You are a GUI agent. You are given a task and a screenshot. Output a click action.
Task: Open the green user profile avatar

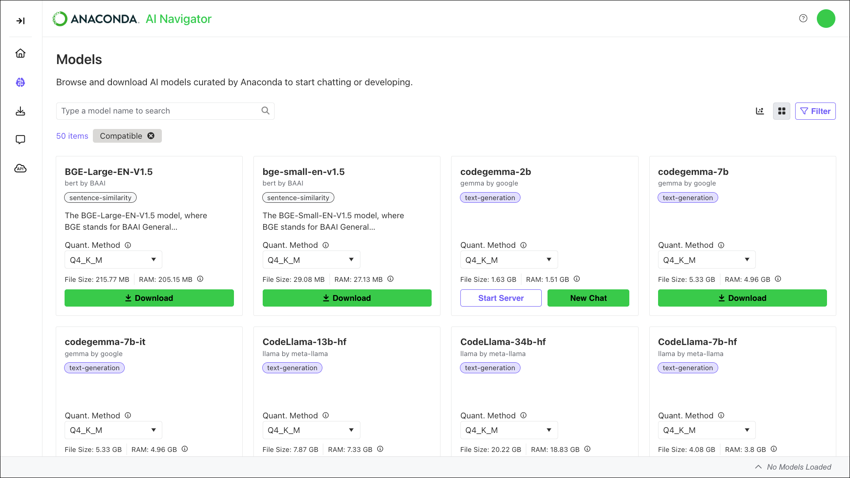(826, 19)
